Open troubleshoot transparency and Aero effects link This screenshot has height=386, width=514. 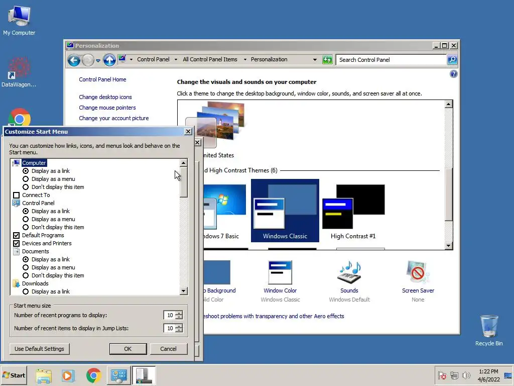click(x=274, y=316)
